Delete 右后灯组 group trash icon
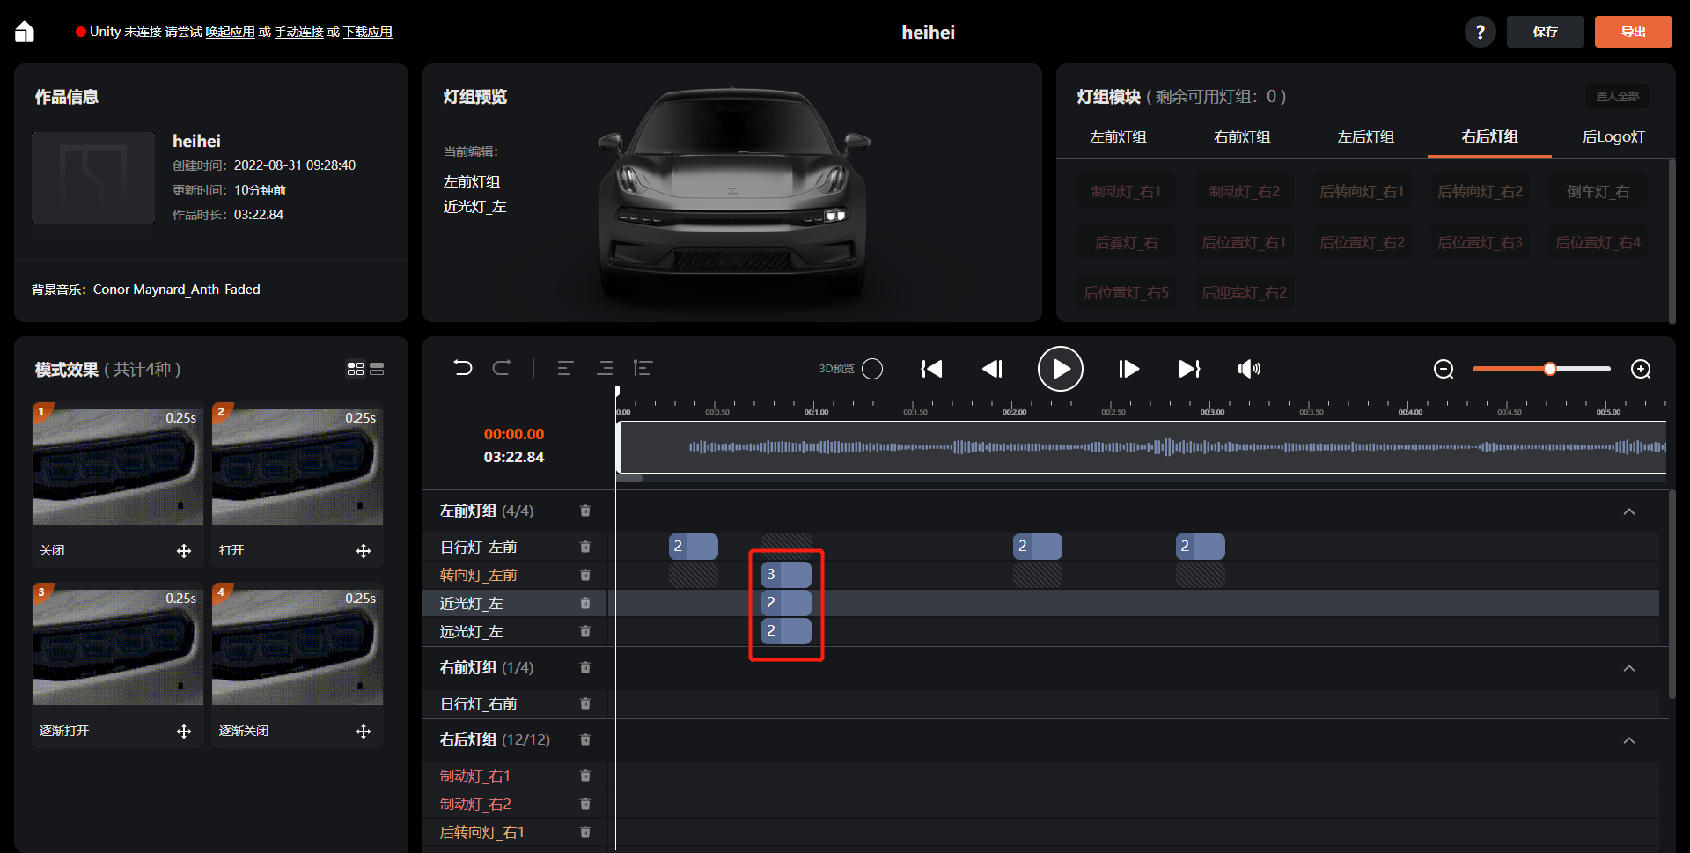 click(x=585, y=739)
